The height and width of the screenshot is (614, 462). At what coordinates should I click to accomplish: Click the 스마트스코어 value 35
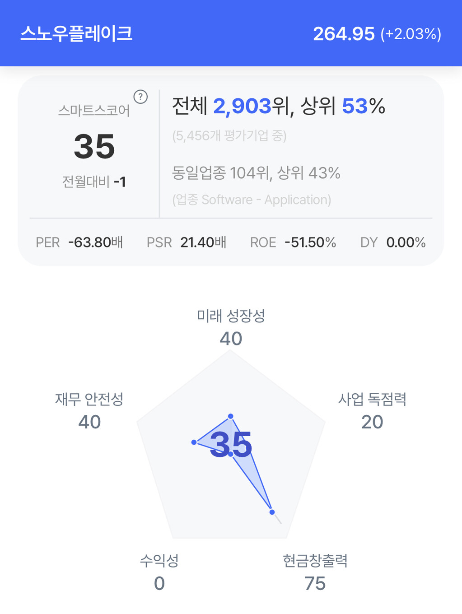pos(94,147)
